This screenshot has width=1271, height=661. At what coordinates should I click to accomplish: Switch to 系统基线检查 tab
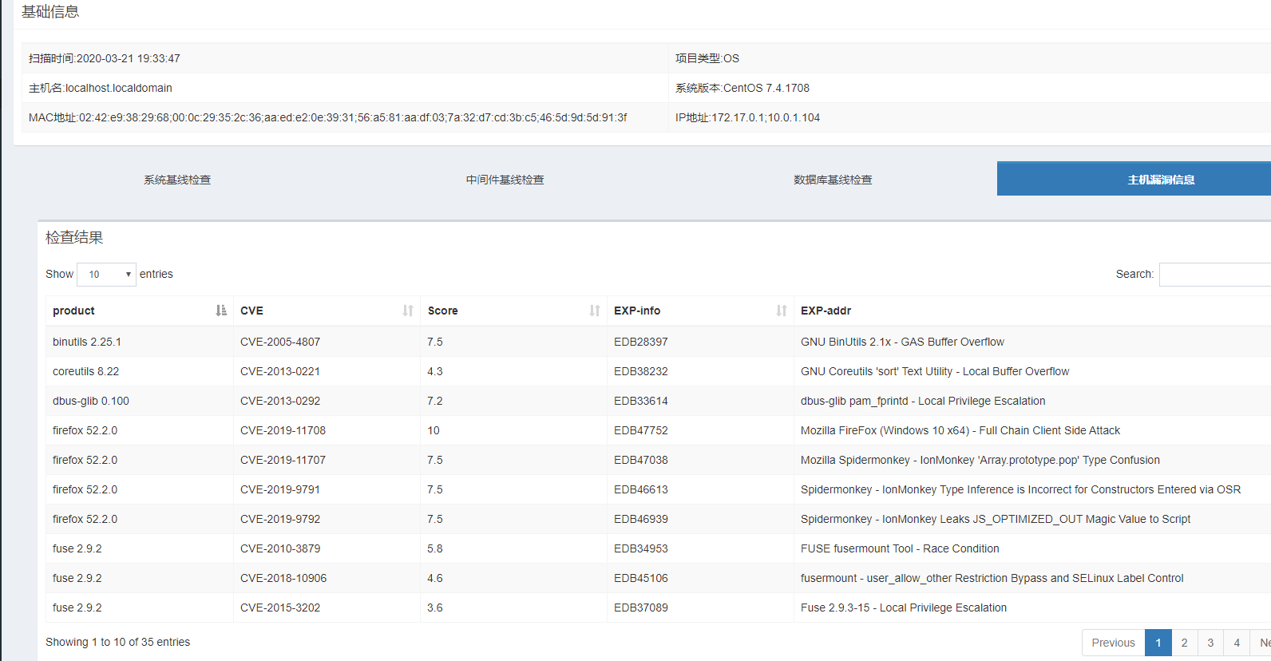pos(177,180)
